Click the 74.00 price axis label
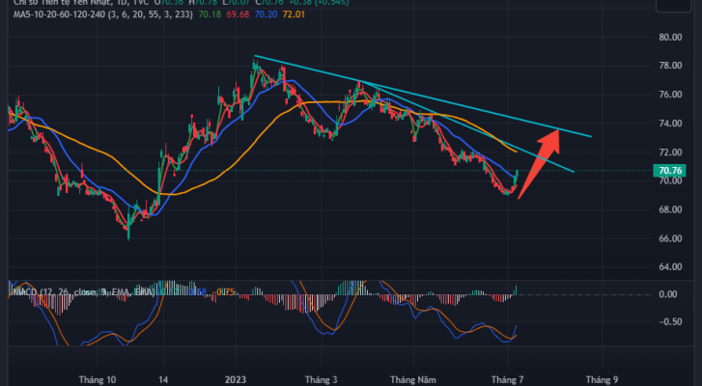 pos(670,124)
